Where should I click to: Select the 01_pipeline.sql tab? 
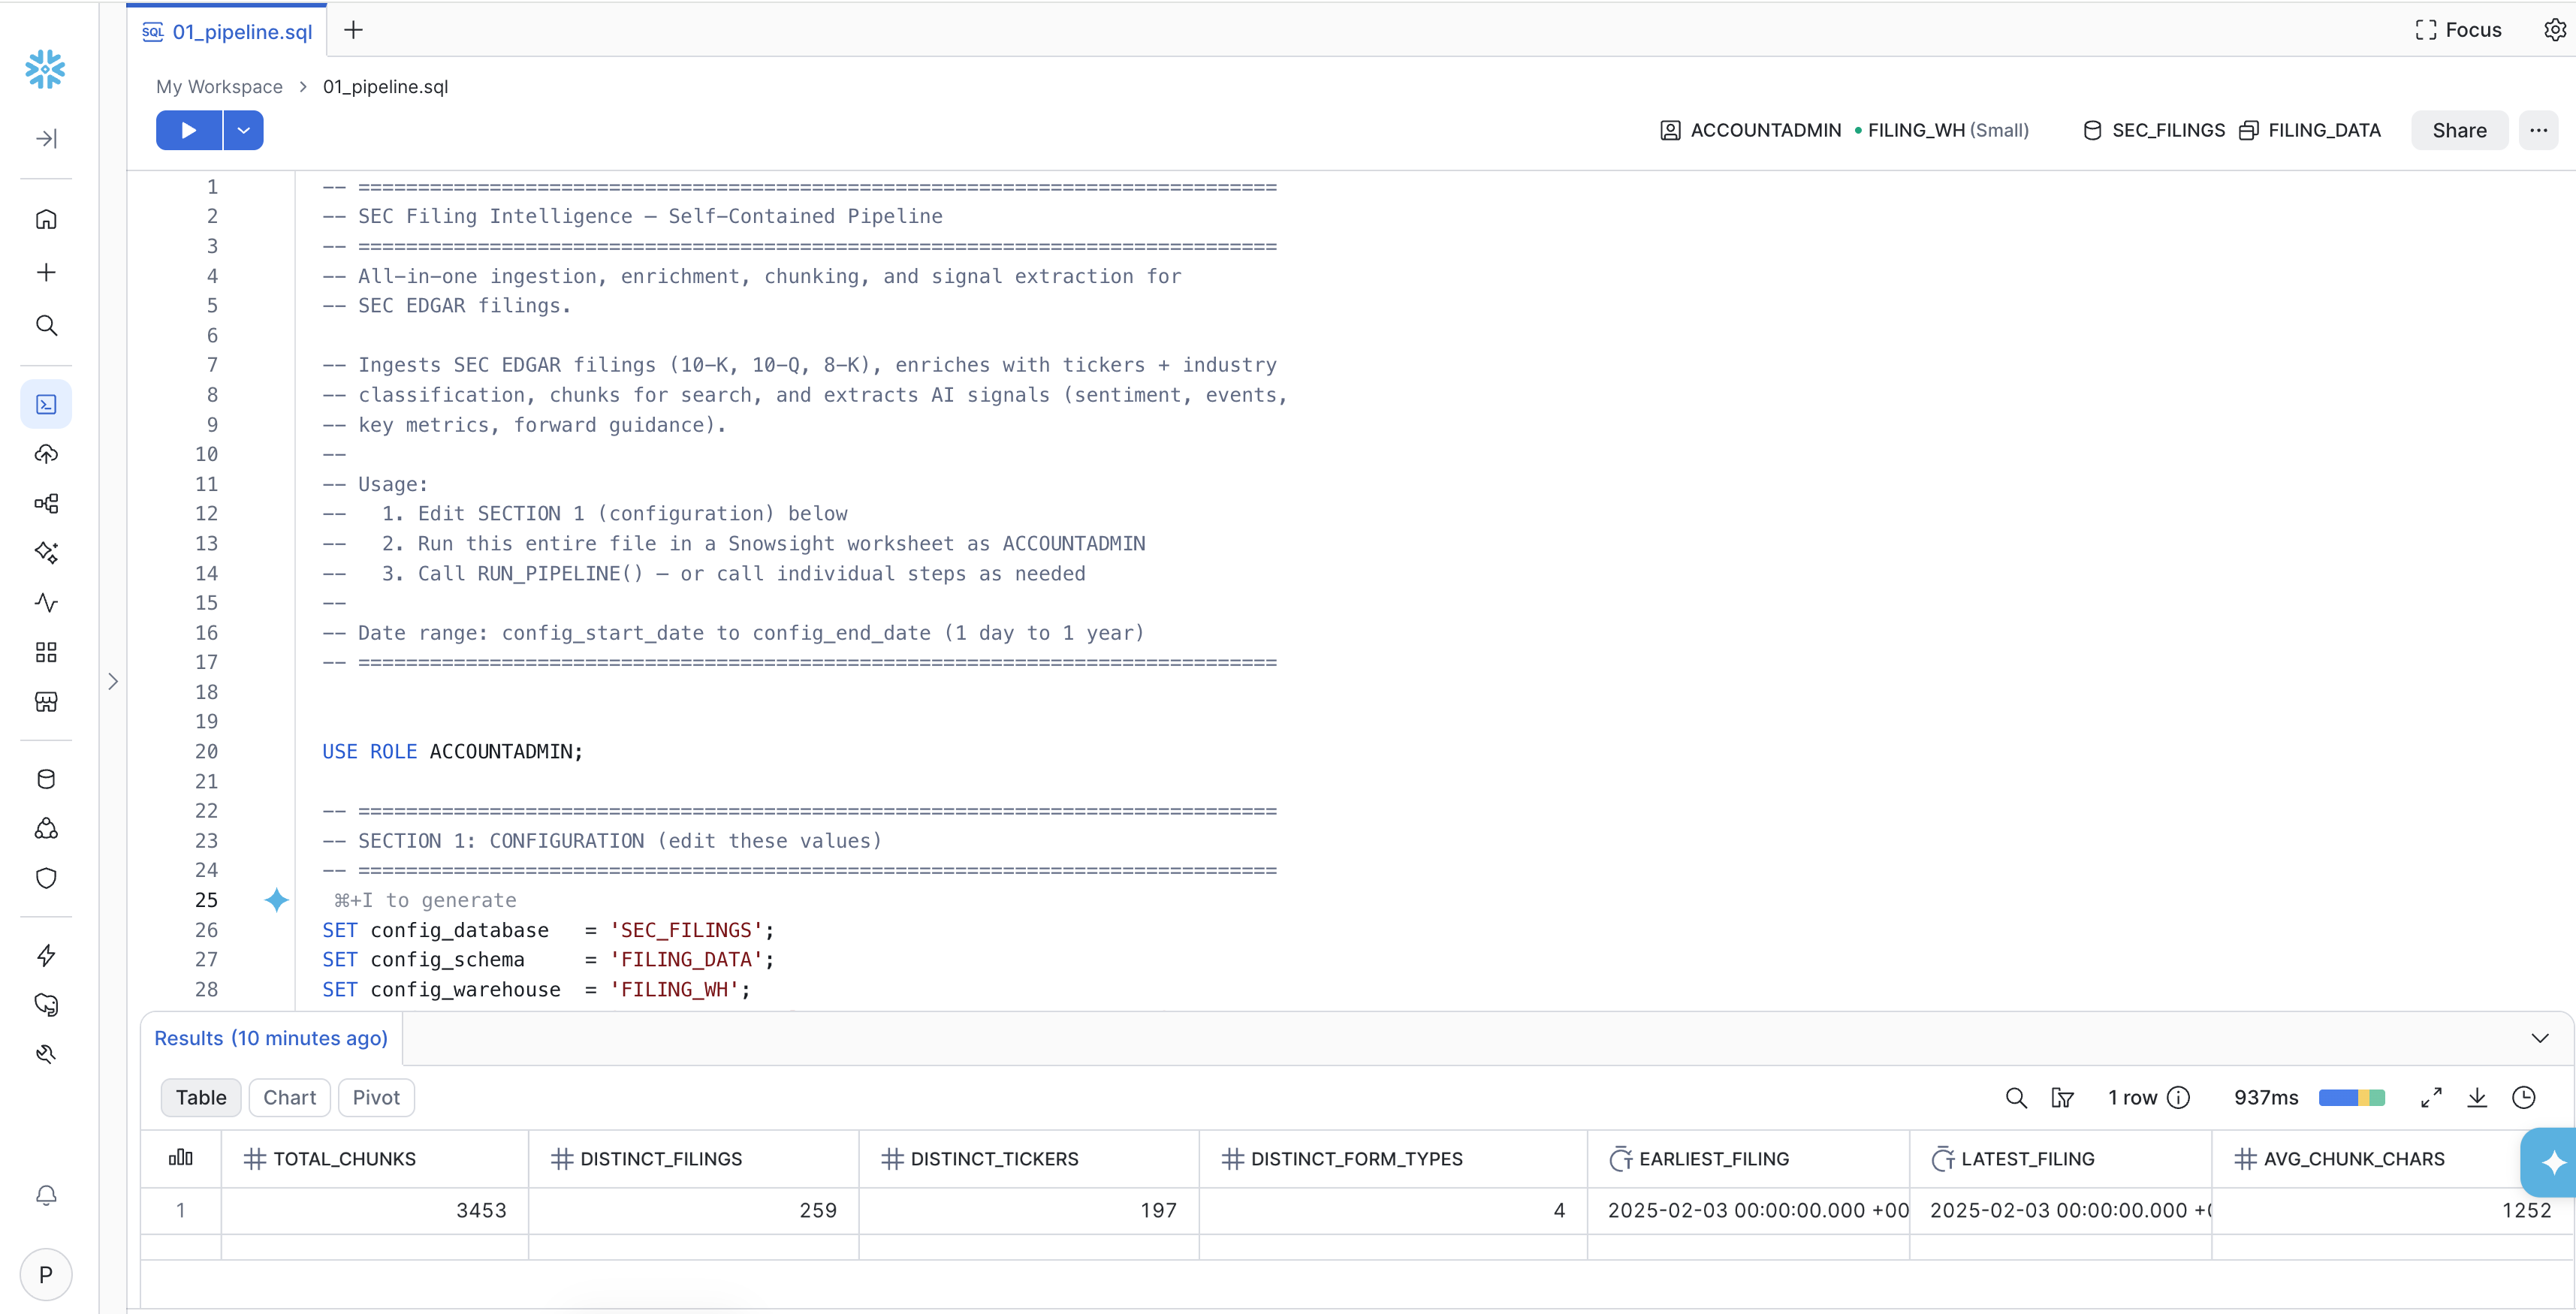[227, 31]
